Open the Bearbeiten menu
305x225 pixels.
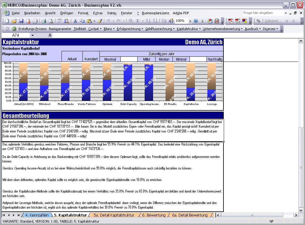[32, 13]
